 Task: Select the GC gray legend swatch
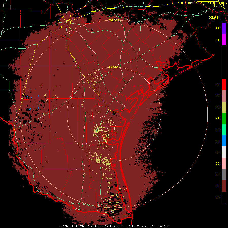[224, 175]
